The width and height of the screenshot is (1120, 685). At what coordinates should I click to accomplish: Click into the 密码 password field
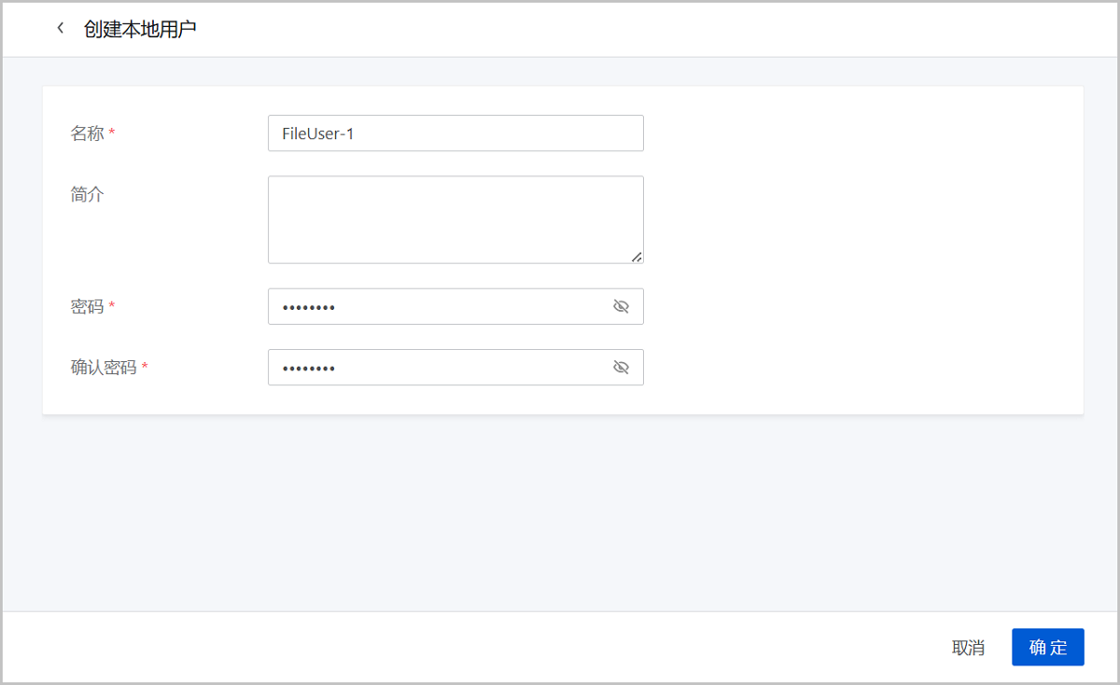455,306
